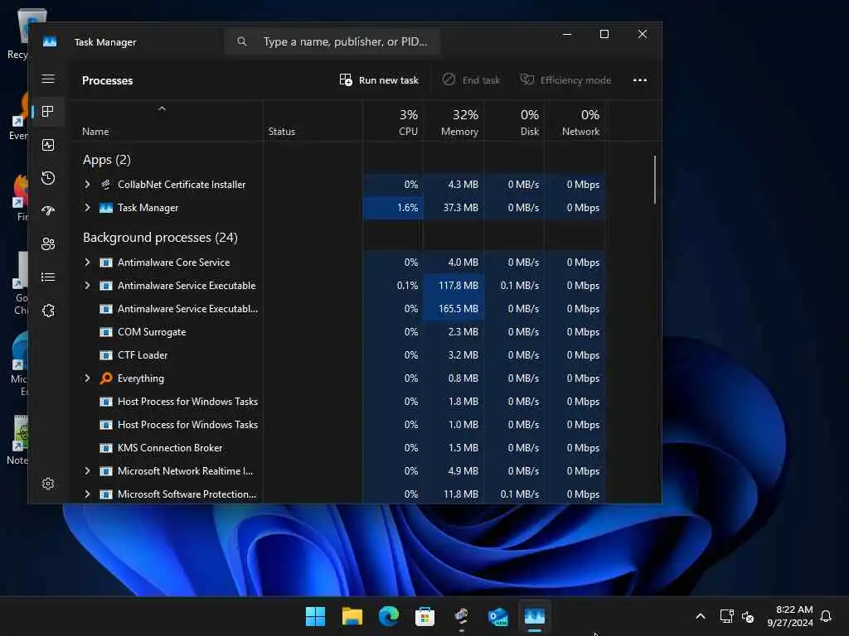Open the Details sidebar page
This screenshot has width=849, height=636.
(48, 277)
